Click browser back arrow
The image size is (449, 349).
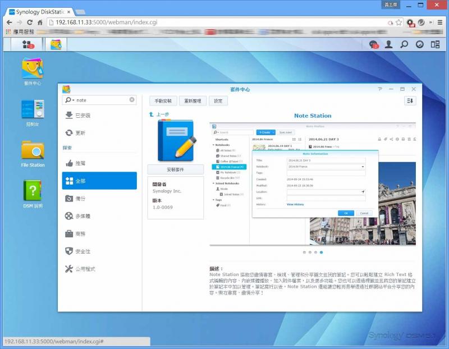(x=9, y=22)
